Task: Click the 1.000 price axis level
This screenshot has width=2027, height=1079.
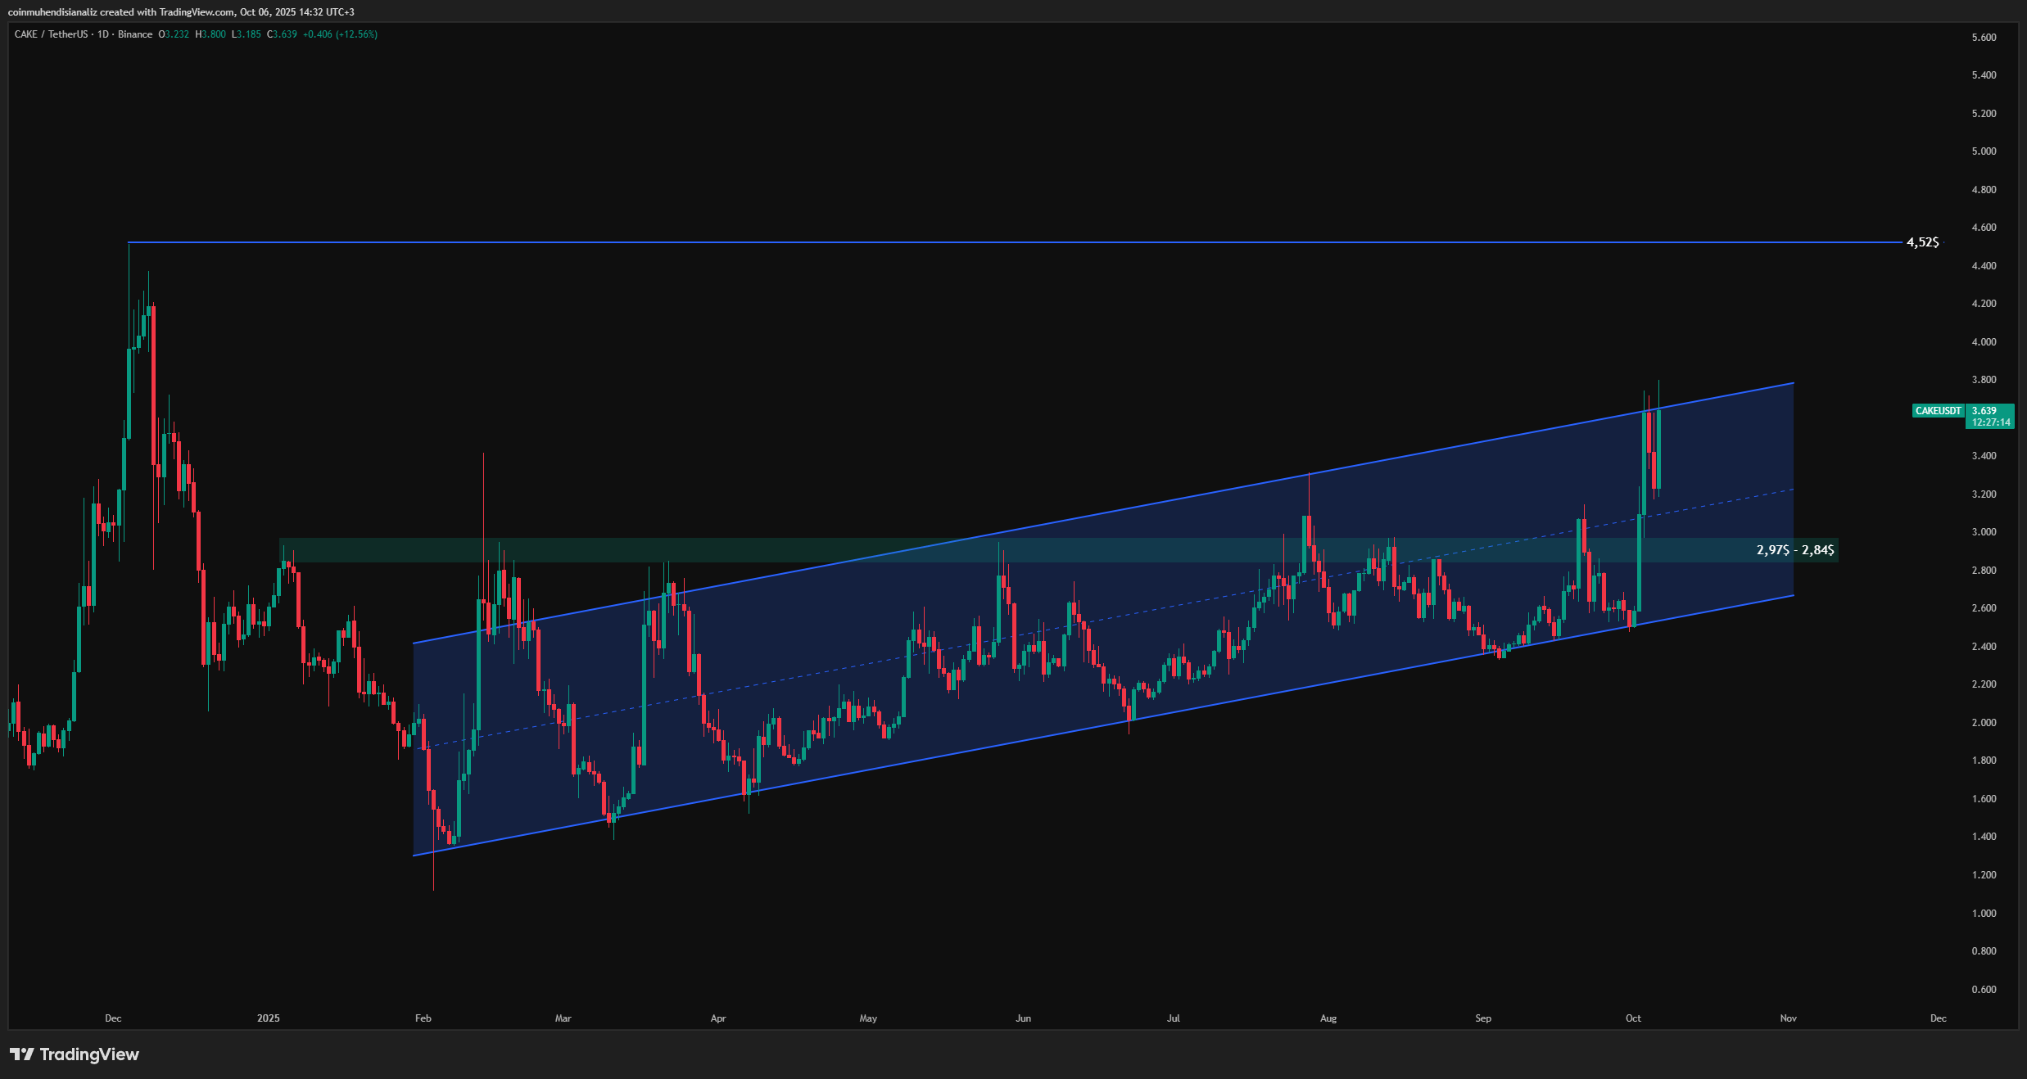Action: [1984, 913]
